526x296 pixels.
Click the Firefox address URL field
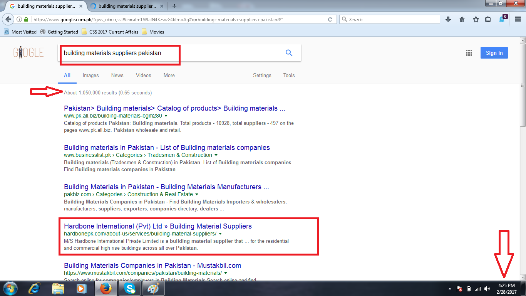coord(177,19)
